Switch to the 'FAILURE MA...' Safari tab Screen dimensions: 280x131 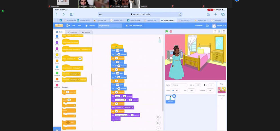(x=101, y=21)
